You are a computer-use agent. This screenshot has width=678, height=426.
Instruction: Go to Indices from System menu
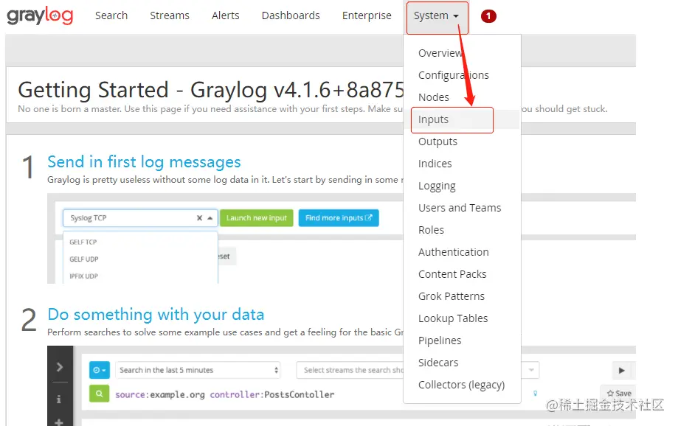point(435,164)
